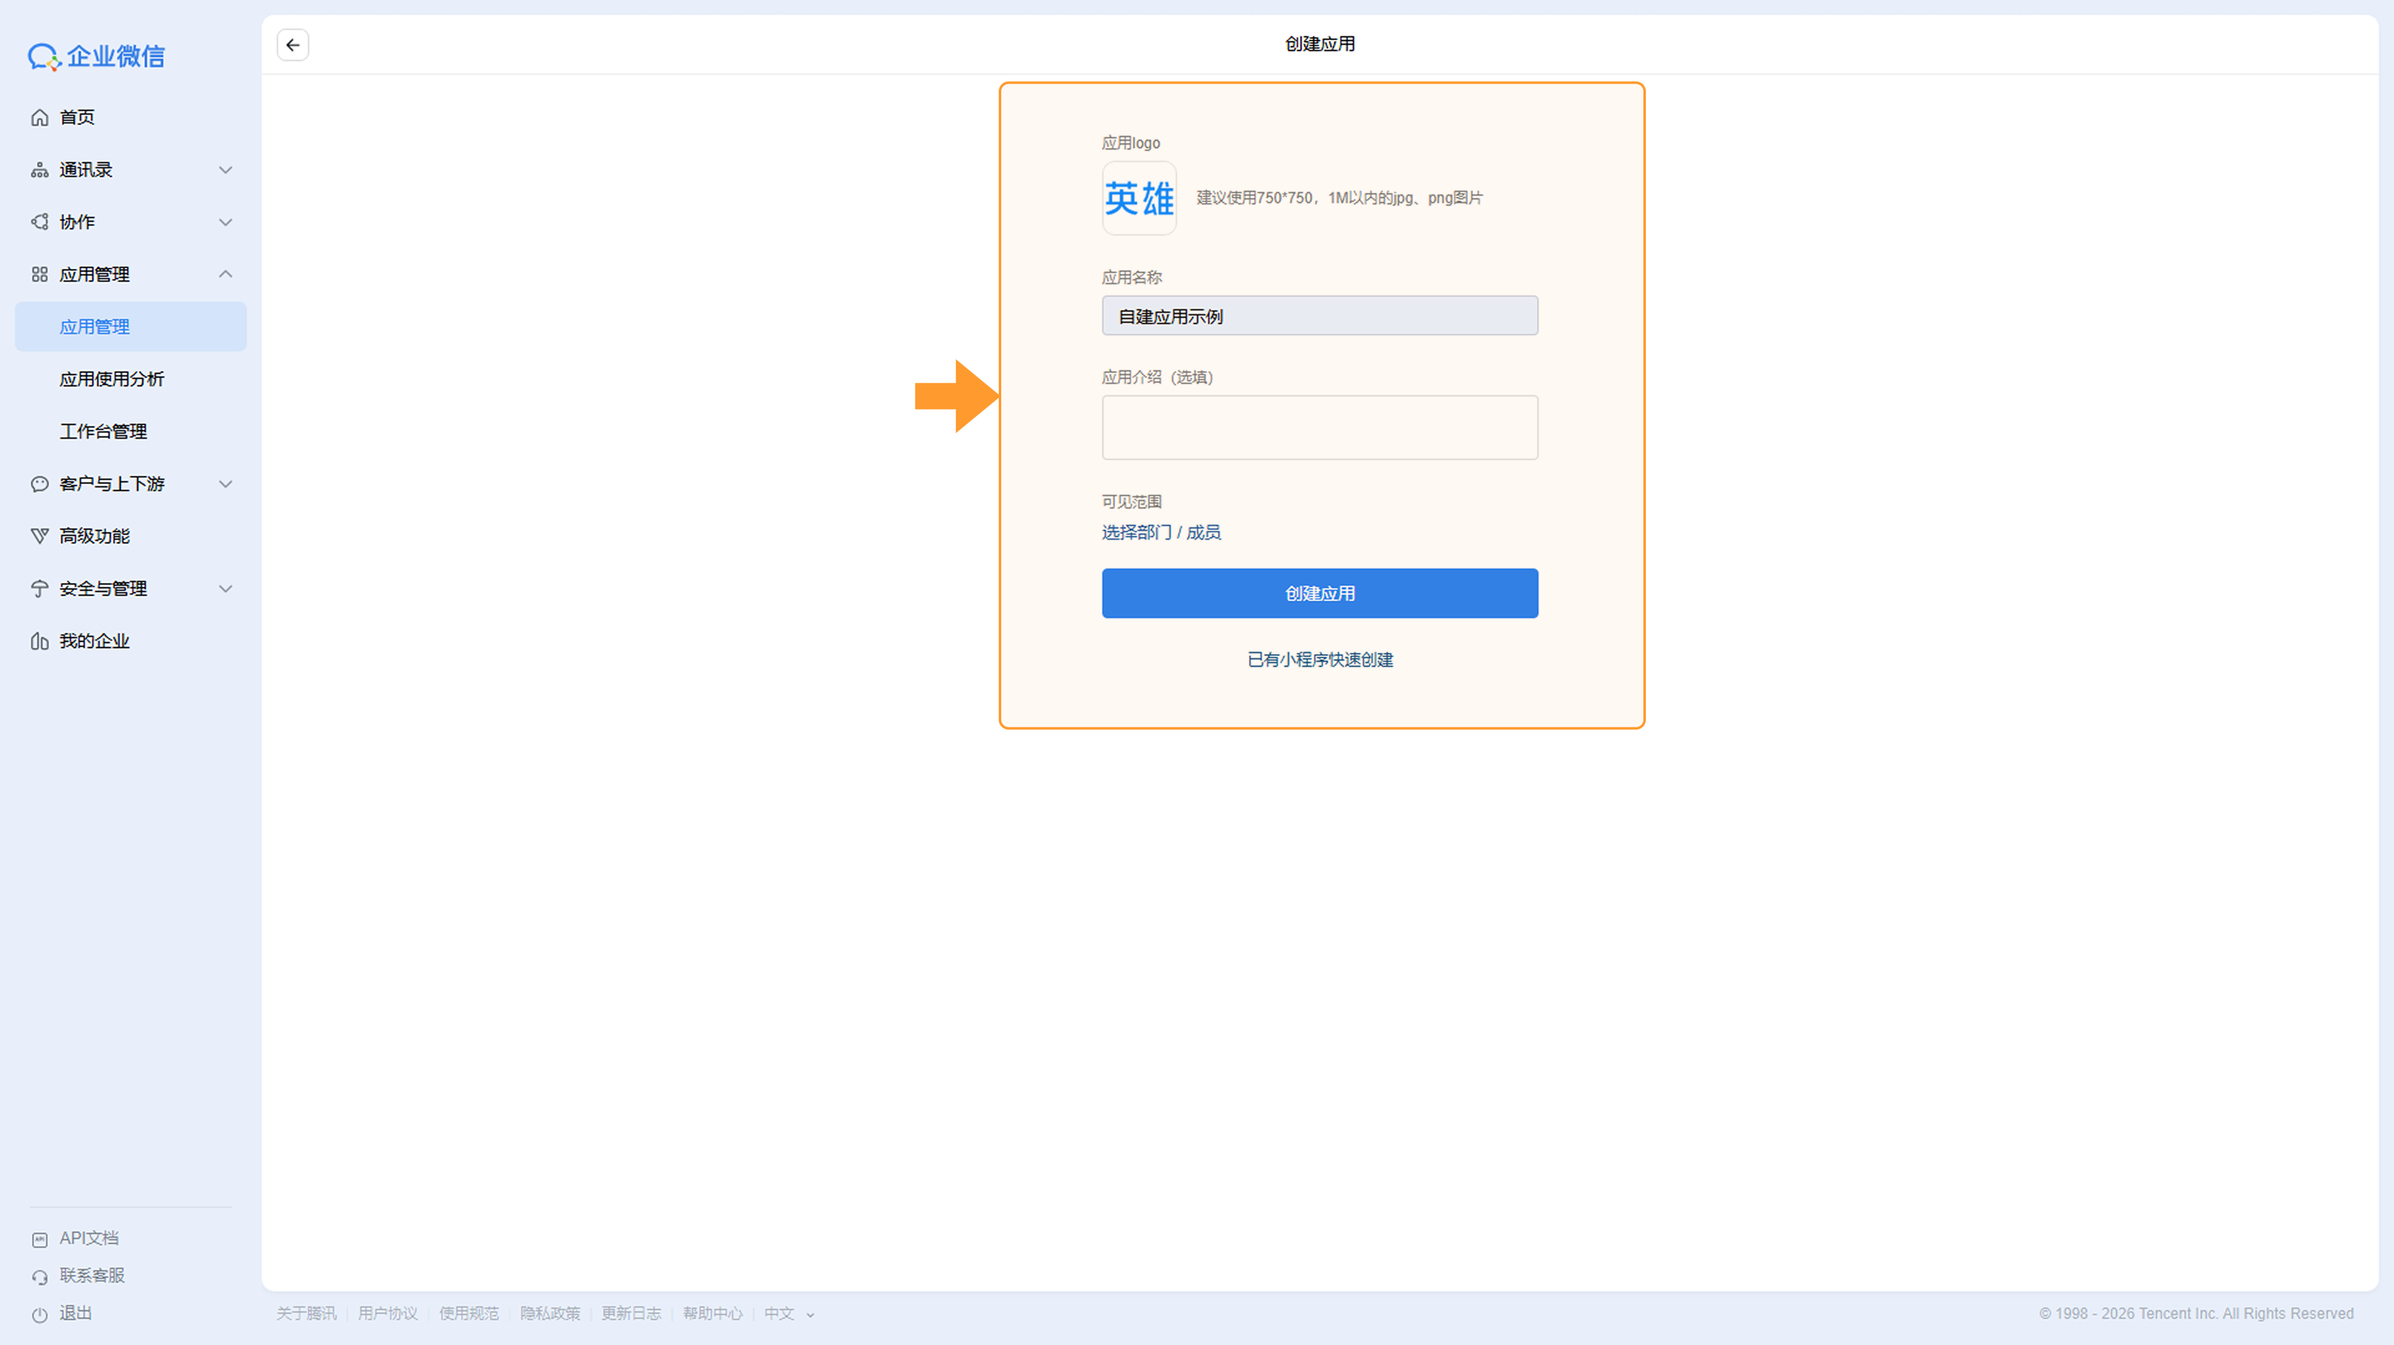Image resolution: width=2394 pixels, height=1345 pixels.
Task: Click 选择部门 / 成员 link
Action: click(x=1161, y=532)
